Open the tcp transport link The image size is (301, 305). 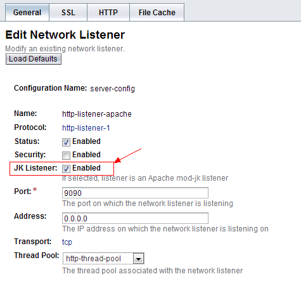(x=67, y=242)
